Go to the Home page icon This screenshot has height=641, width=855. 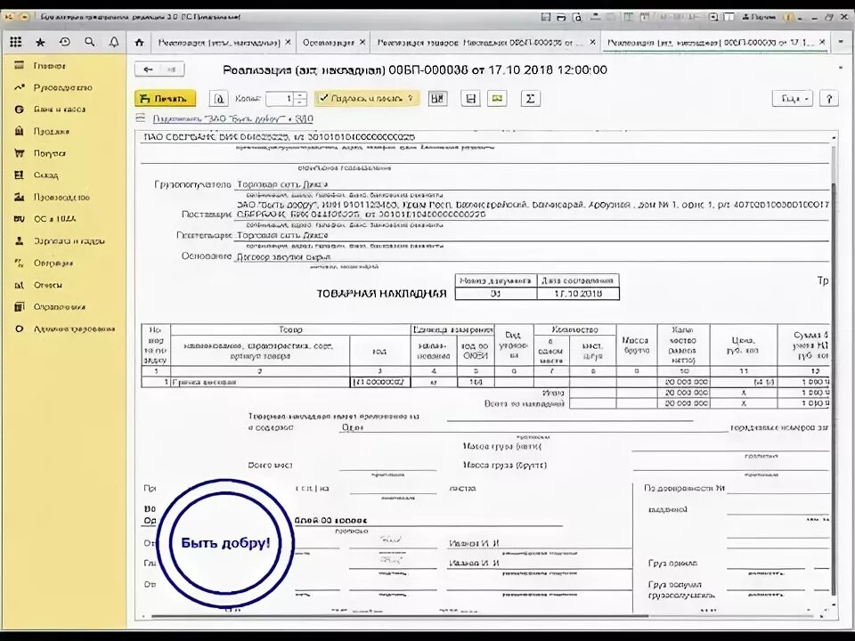140,42
